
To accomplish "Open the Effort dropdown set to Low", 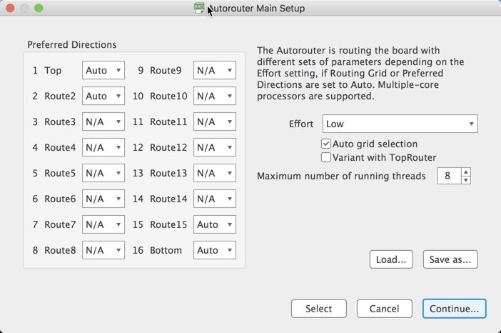I will pyautogui.click(x=400, y=124).
